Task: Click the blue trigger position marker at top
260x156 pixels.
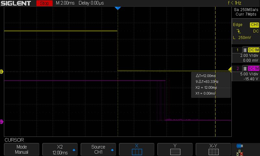Action: [x=118, y=8]
